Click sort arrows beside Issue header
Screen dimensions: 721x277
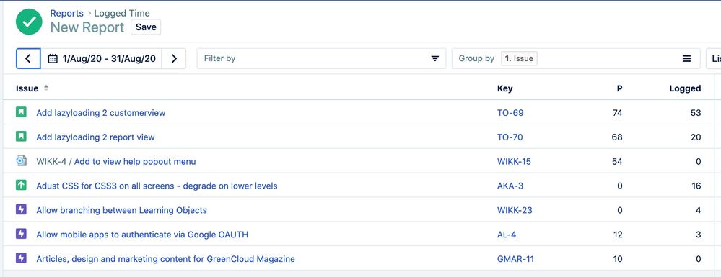[46, 88]
